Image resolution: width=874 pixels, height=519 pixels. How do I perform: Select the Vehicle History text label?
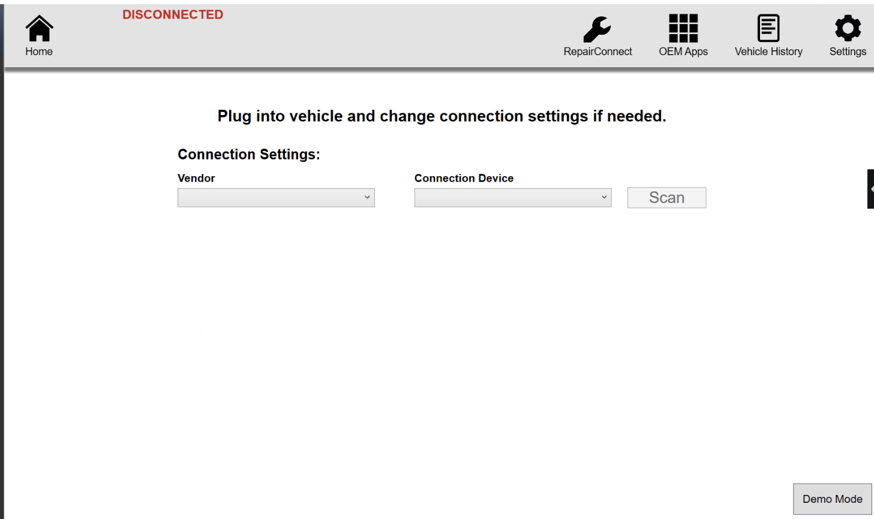tap(768, 52)
